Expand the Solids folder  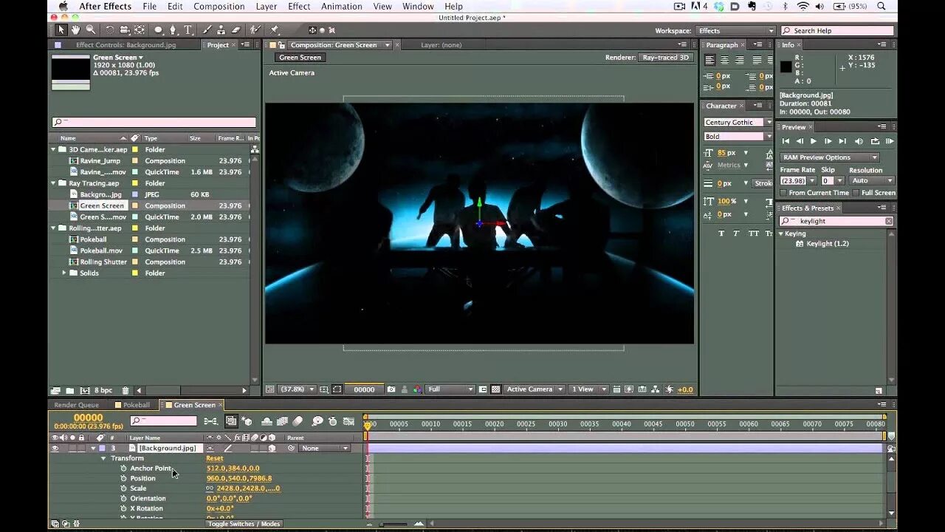click(63, 273)
